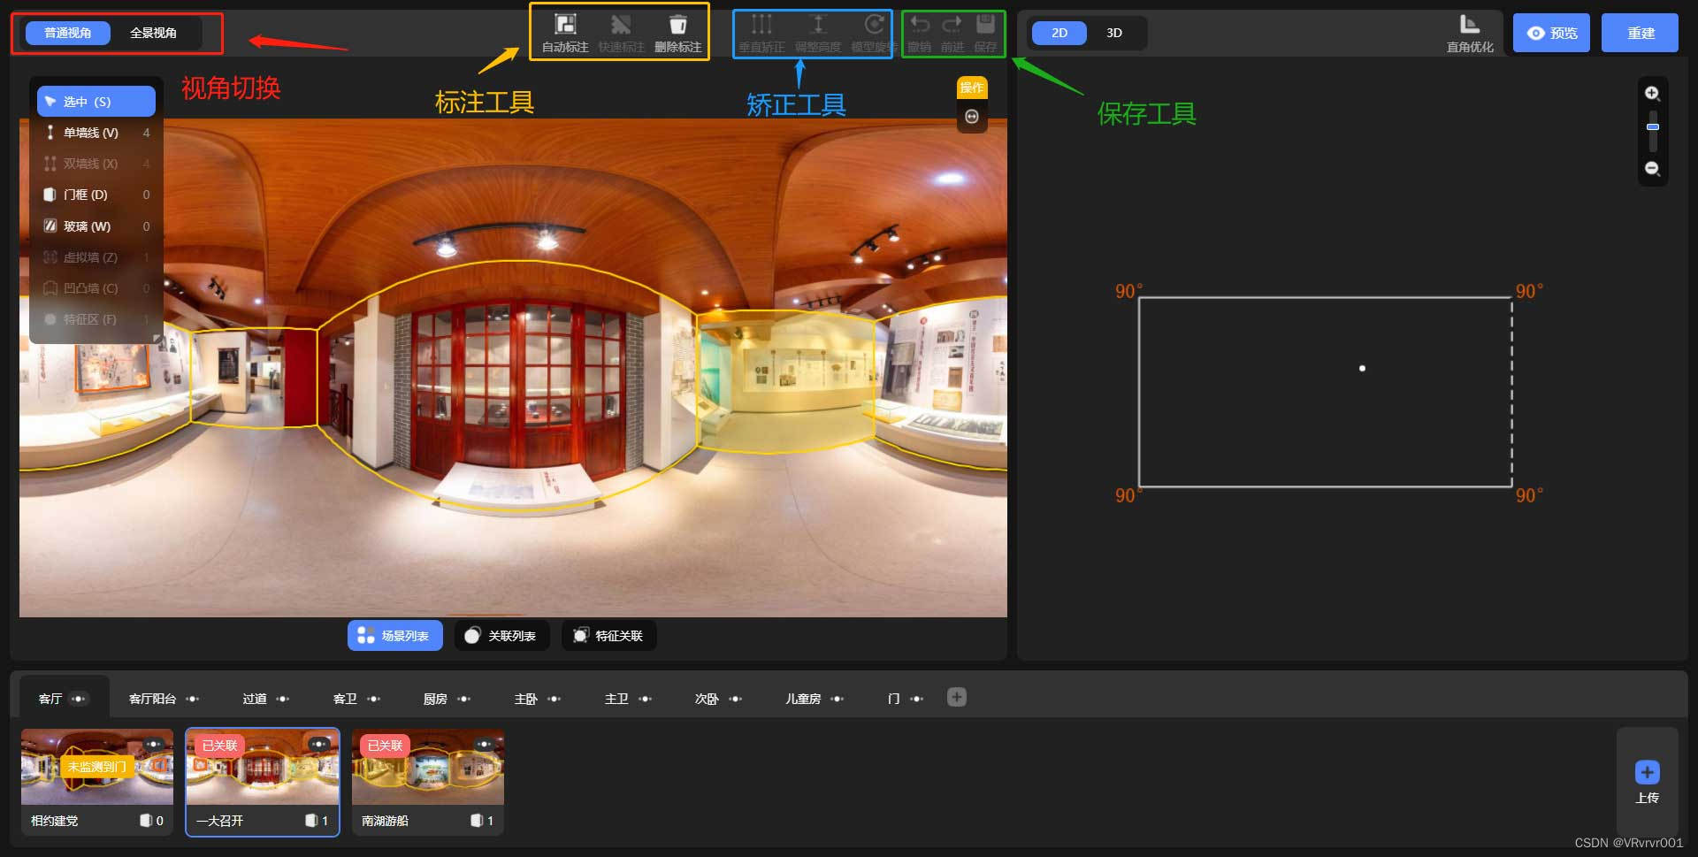Viewport: 1698px width, 857px height.
Task: Click the 快速标注 quick-annotate icon
Action: click(621, 25)
